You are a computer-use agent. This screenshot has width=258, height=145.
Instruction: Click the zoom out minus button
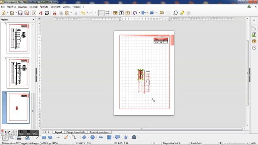[225, 143]
